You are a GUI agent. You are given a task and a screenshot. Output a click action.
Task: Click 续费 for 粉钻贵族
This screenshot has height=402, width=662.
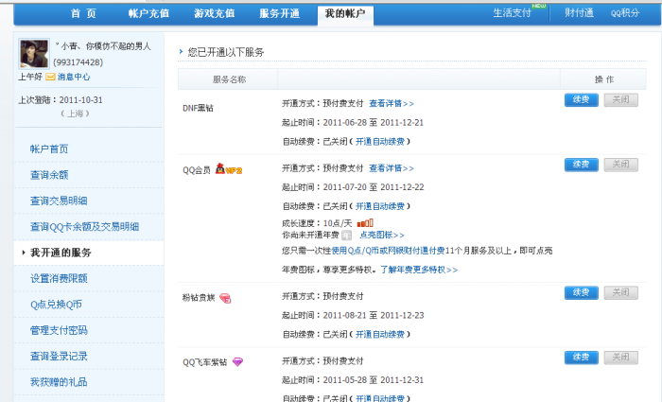coord(582,292)
